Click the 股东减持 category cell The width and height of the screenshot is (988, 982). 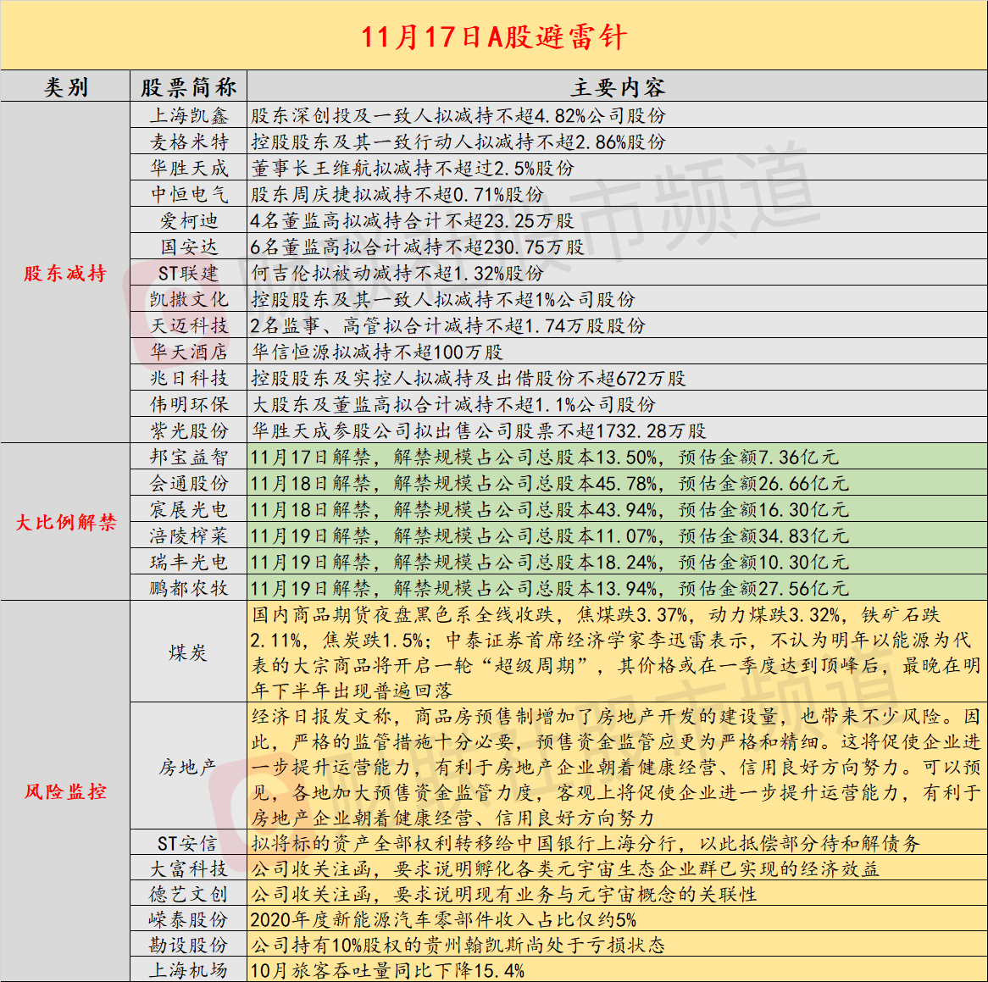65,273
